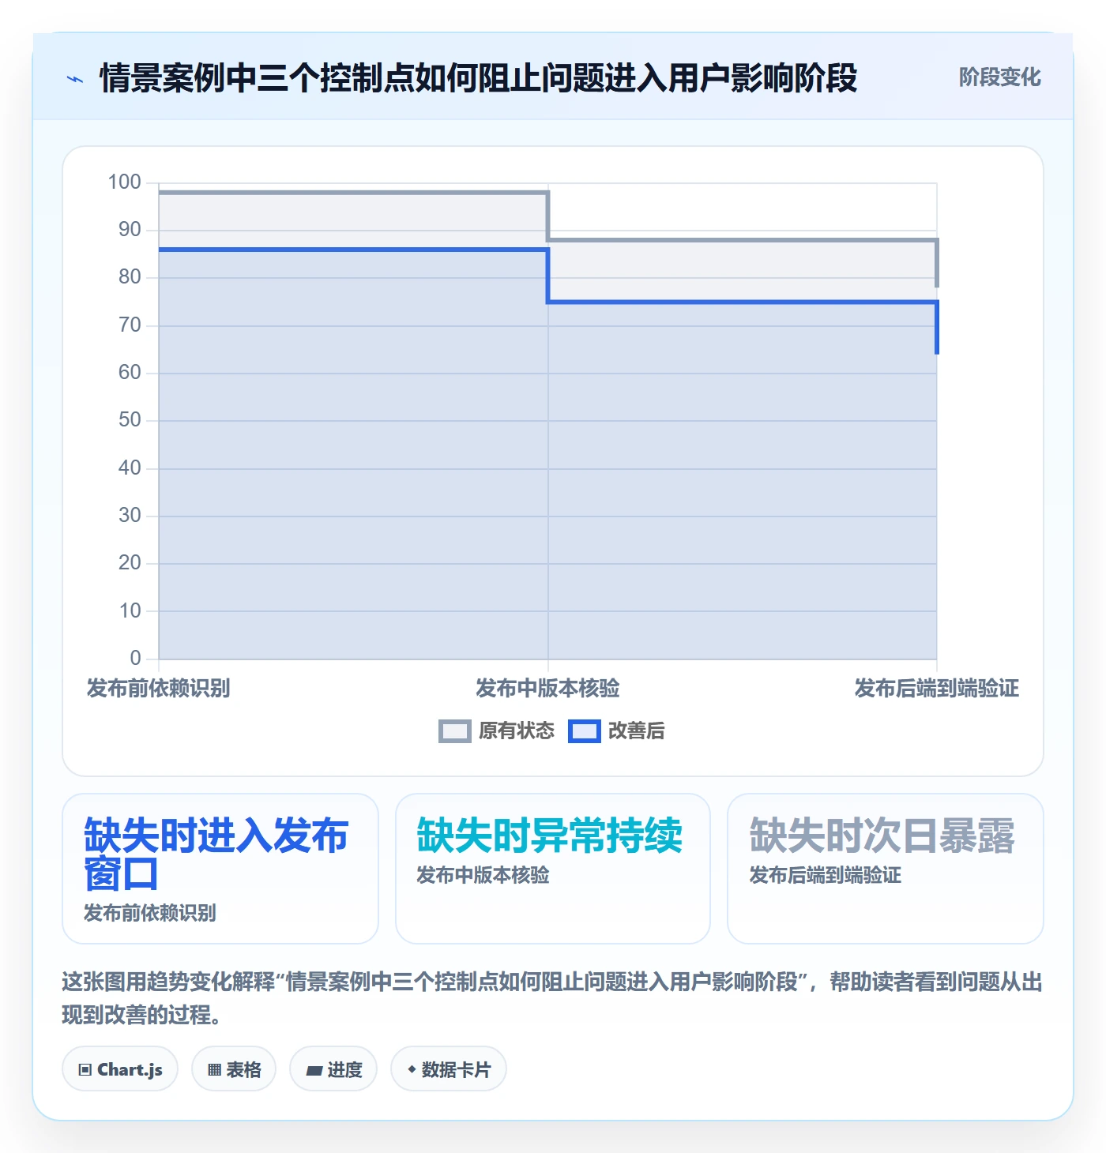This screenshot has width=1106, height=1153.
Task: Select the 进度 tag chip
Action: pos(333,1069)
